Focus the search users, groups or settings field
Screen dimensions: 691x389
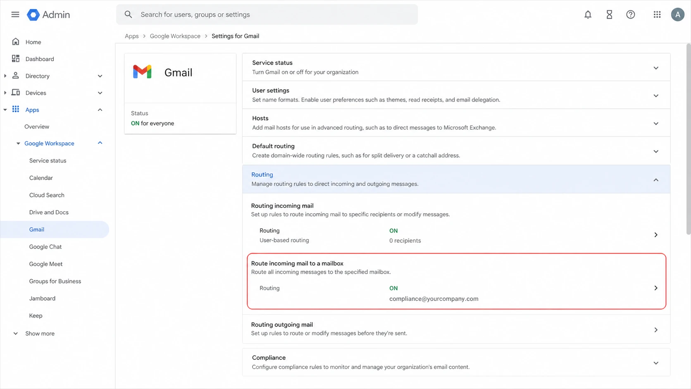267,14
